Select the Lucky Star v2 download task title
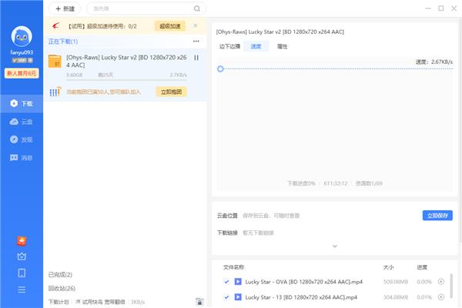This screenshot has width=462, height=308. [x=126, y=61]
